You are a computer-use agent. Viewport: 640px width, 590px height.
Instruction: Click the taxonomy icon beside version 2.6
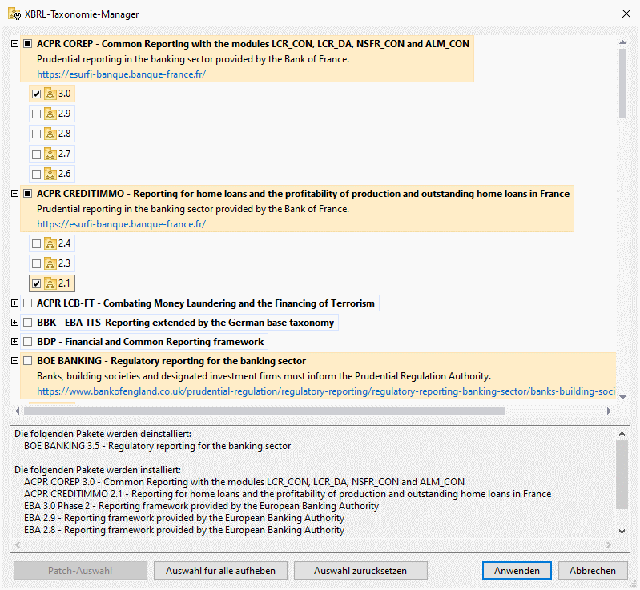50,174
